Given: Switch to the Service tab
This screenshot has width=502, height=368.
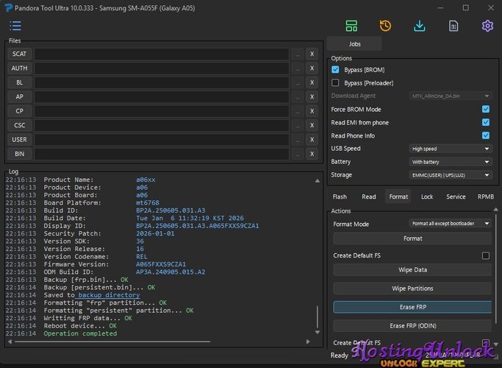Looking at the screenshot, I should point(456,197).
